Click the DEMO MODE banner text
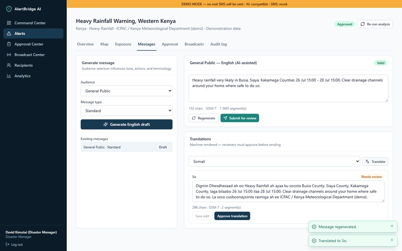Screen dimensions: 402x251 234,4
